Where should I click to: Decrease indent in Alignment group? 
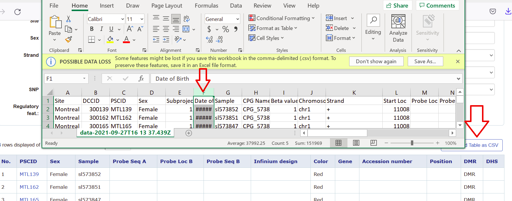click(x=156, y=39)
